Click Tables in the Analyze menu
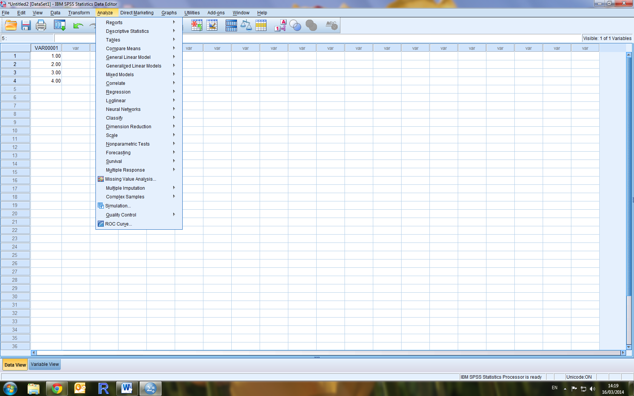This screenshot has height=396, width=634. (139, 40)
